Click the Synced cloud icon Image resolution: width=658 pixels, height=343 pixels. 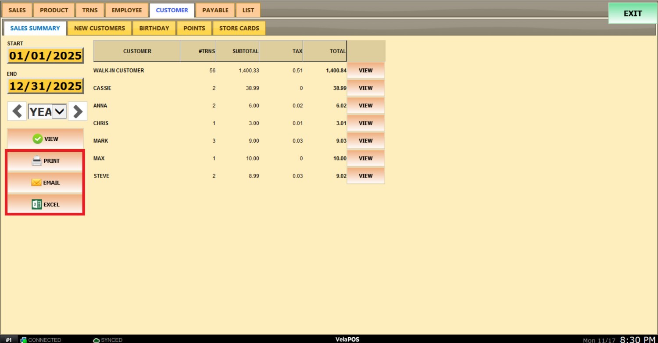click(x=96, y=340)
